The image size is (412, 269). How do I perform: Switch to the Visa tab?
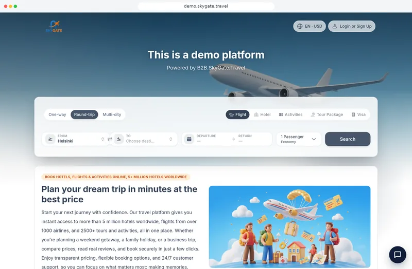pos(358,114)
